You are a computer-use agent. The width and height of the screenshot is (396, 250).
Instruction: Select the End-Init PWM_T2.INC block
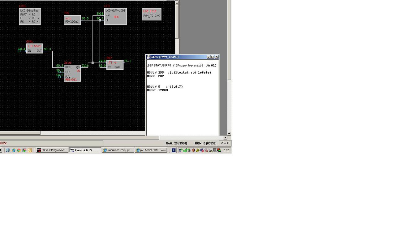[152, 14]
